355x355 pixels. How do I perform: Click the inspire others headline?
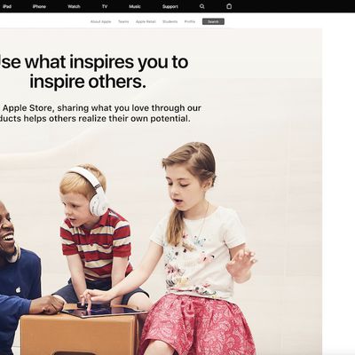click(94, 72)
